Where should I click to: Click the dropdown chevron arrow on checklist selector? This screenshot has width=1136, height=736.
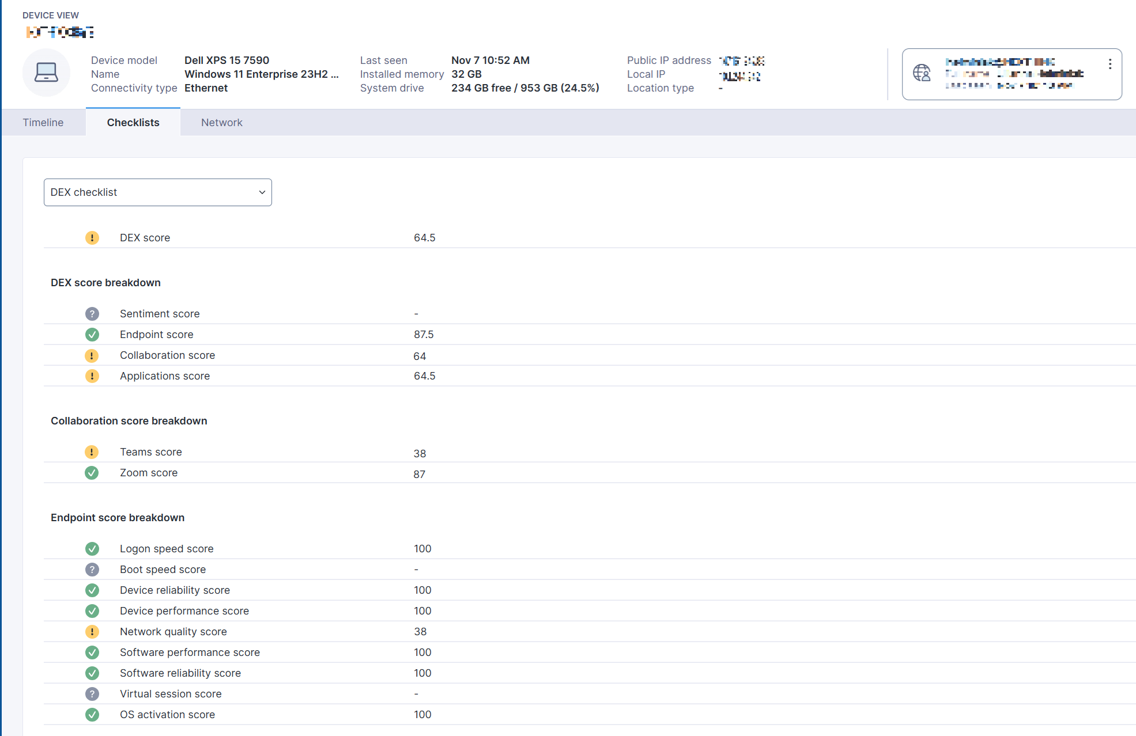[x=262, y=192]
